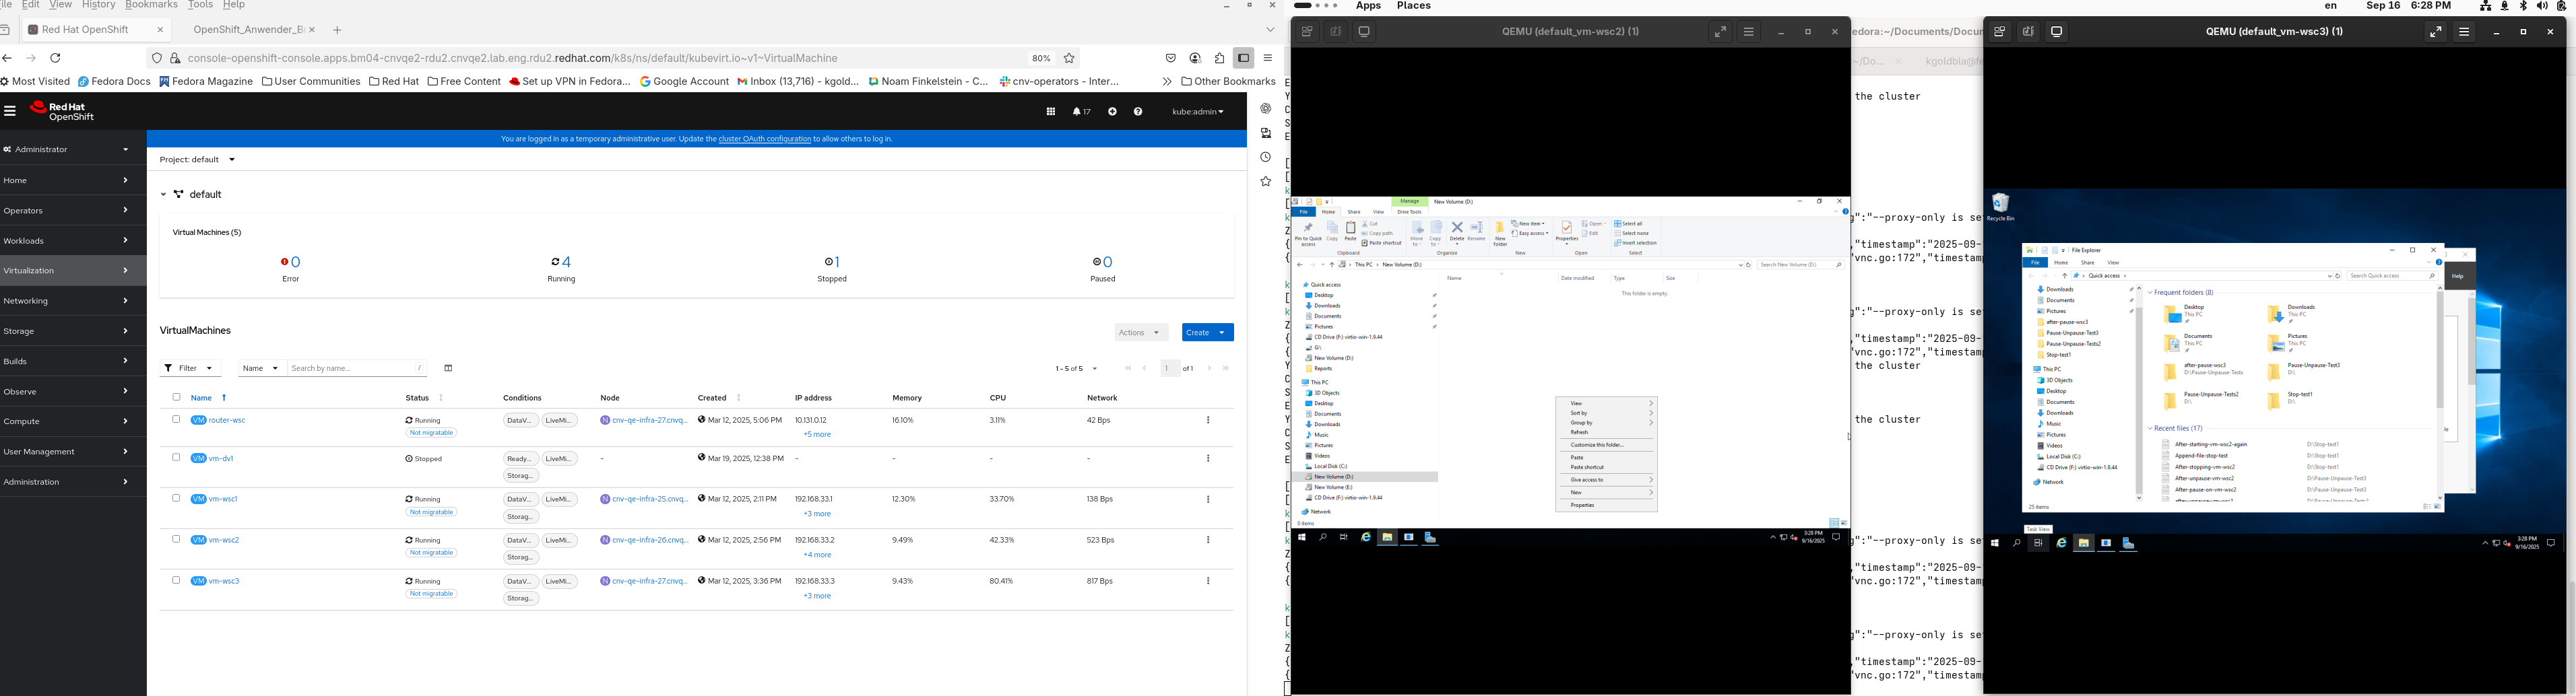Viewport: 2576px width, 696px height.
Task: Toggle the select-all VMs checkbox in table header
Action: (x=176, y=397)
